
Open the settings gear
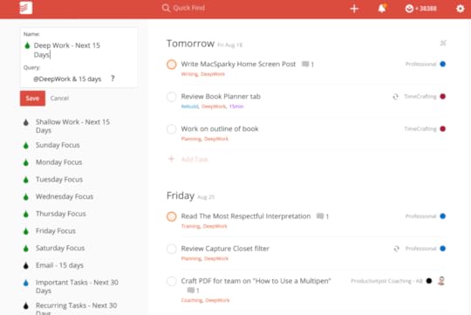461,9
